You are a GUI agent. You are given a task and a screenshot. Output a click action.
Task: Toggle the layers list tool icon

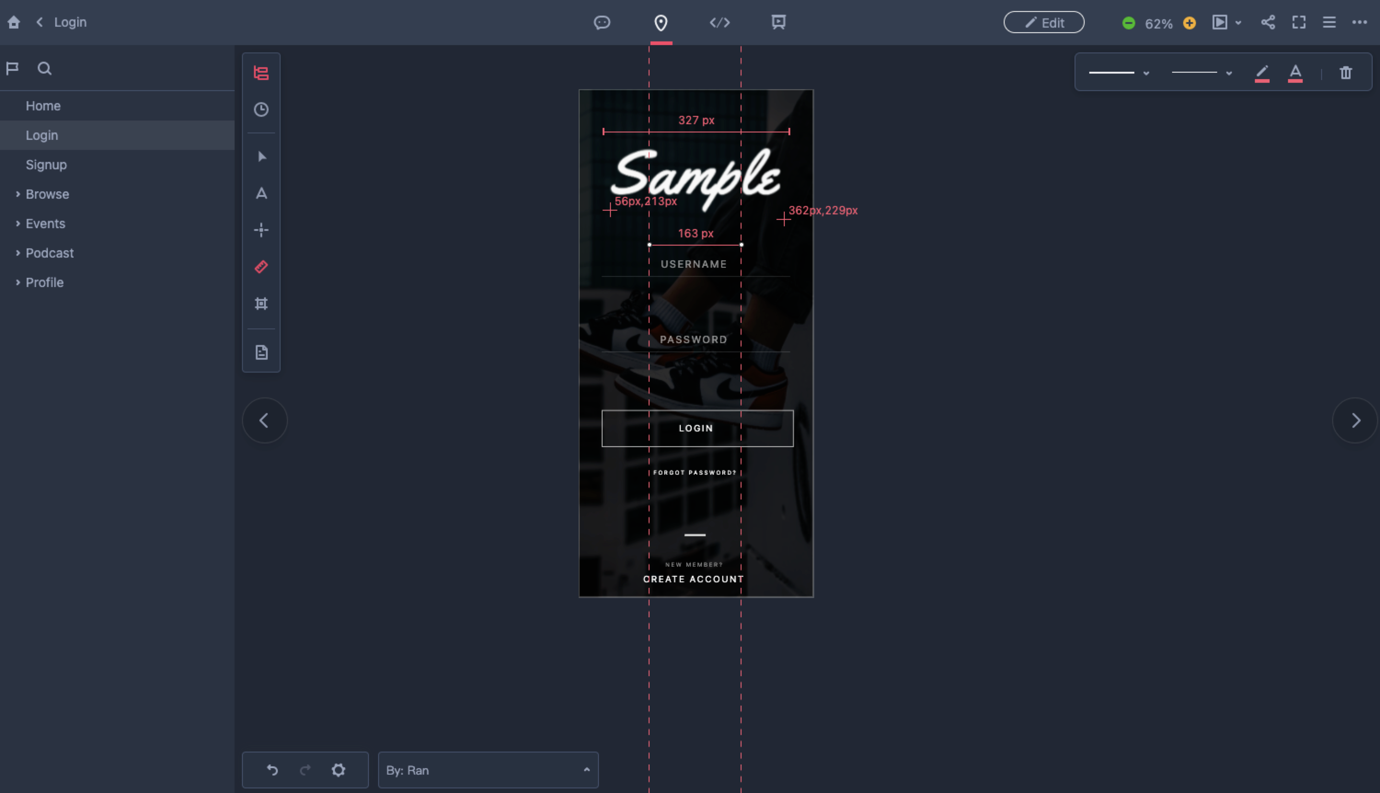(261, 73)
